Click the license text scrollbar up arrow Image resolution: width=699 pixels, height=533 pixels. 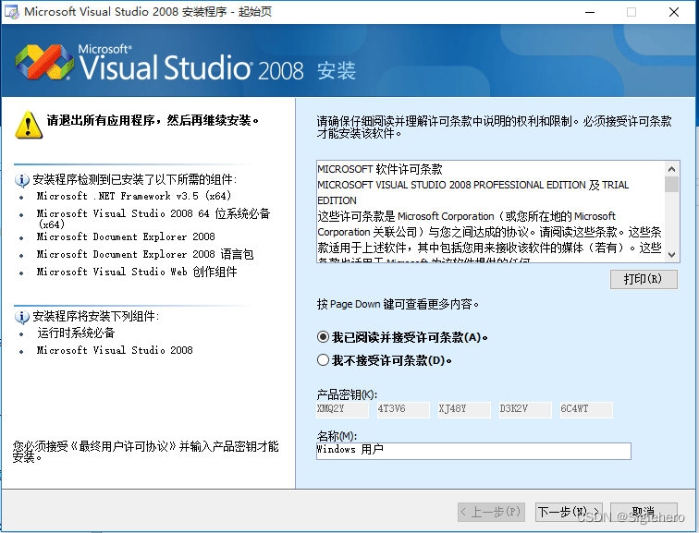671,169
